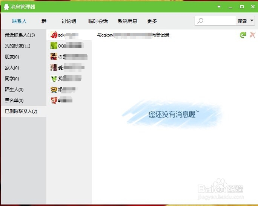Click the magnifier search icon
This screenshot has height=206, width=258.
point(200,21)
